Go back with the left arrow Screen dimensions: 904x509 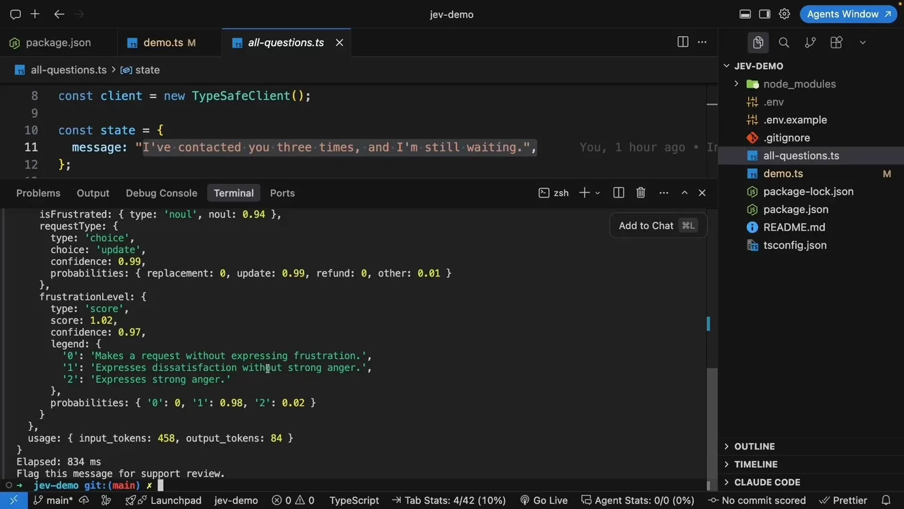pyautogui.click(x=59, y=14)
